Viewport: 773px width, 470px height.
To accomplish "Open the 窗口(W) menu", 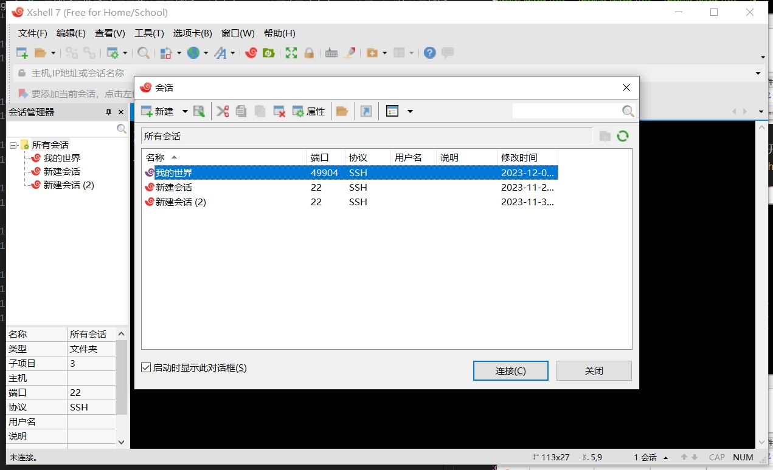I will [x=238, y=33].
